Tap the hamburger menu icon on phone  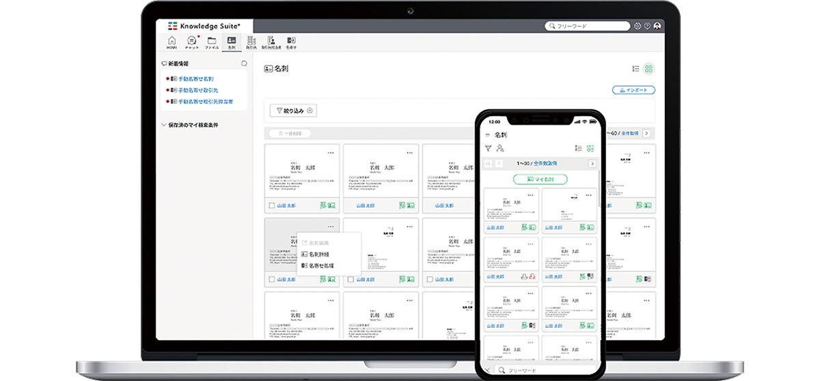[487, 135]
